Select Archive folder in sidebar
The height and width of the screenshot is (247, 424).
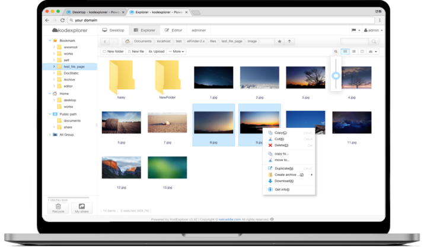[x=69, y=79]
